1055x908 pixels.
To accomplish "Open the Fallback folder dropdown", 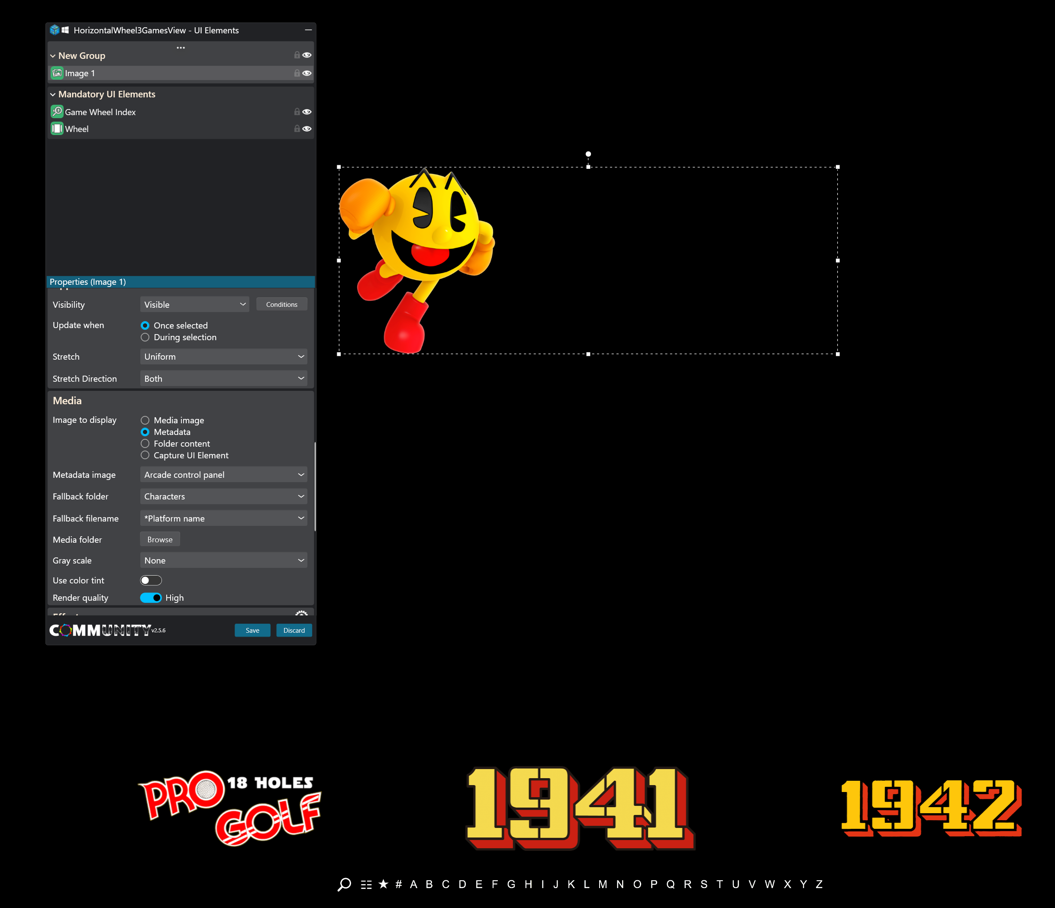I will [223, 497].
